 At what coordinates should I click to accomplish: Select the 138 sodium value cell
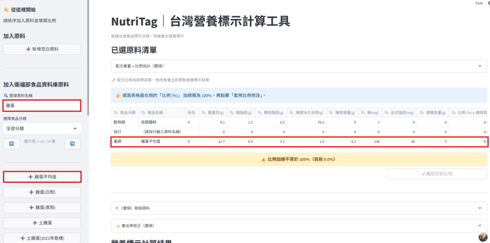(370, 142)
